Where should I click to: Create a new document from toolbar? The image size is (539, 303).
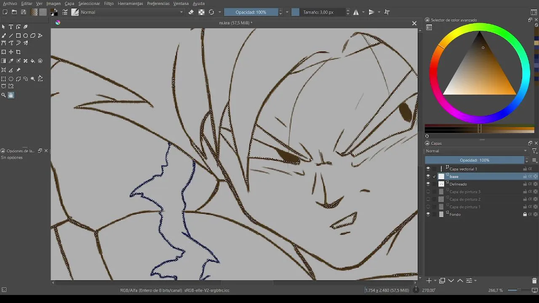click(x=5, y=12)
